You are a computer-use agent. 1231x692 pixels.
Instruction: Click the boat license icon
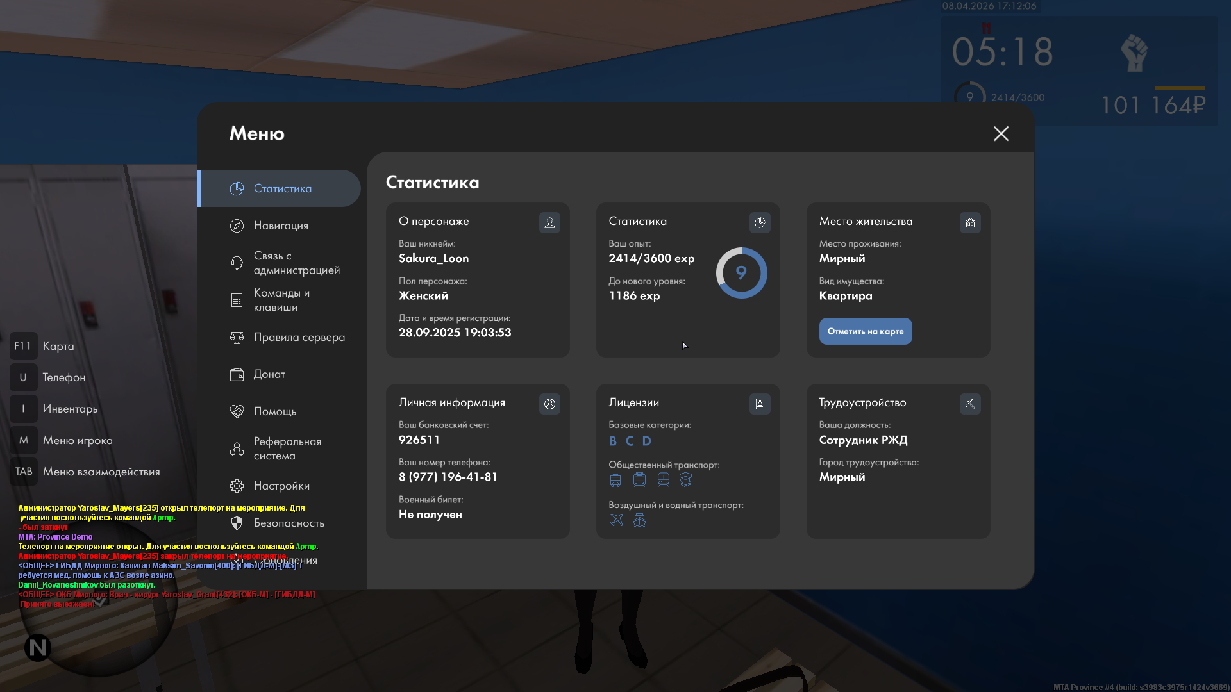pos(639,520)
